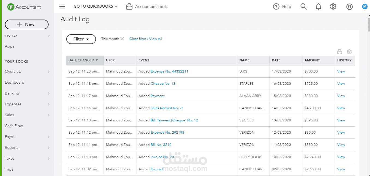View history for $30.00 VERIZON expense
Image resolution: width=370 pixels, height=176 pixels.
click(x=341, y=133)
